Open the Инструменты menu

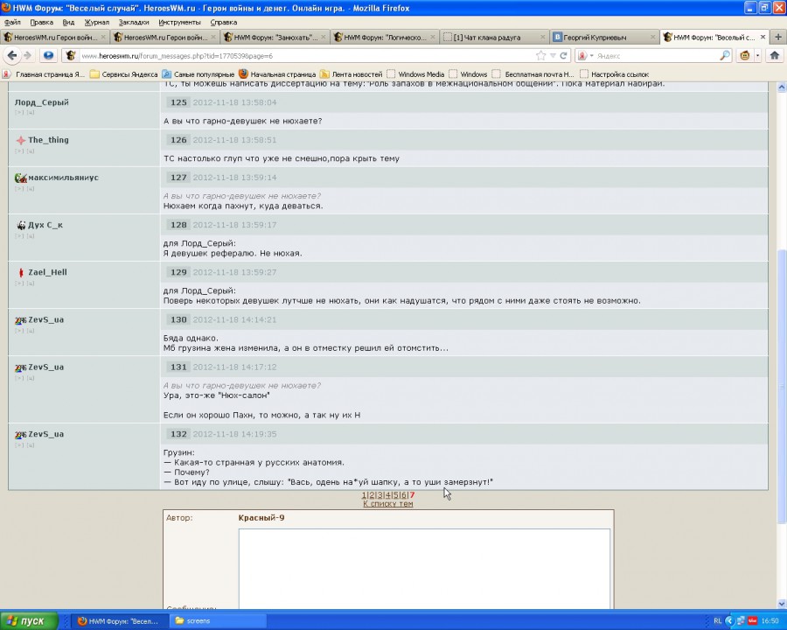[x=179, y=22]
